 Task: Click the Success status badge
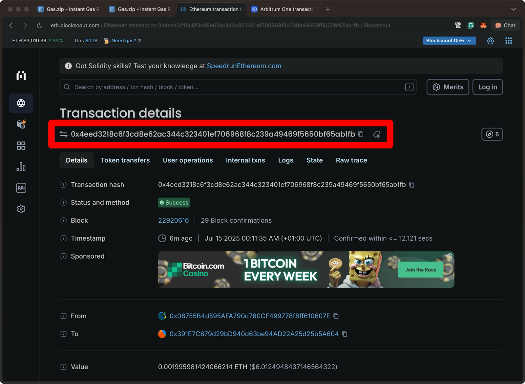174,203
